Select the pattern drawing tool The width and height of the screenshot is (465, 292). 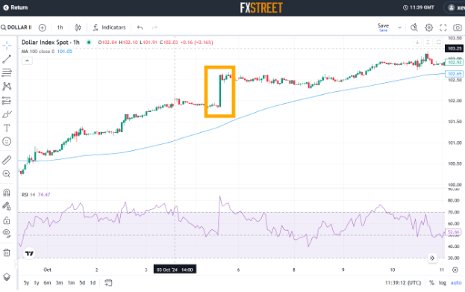coord(7,87)
